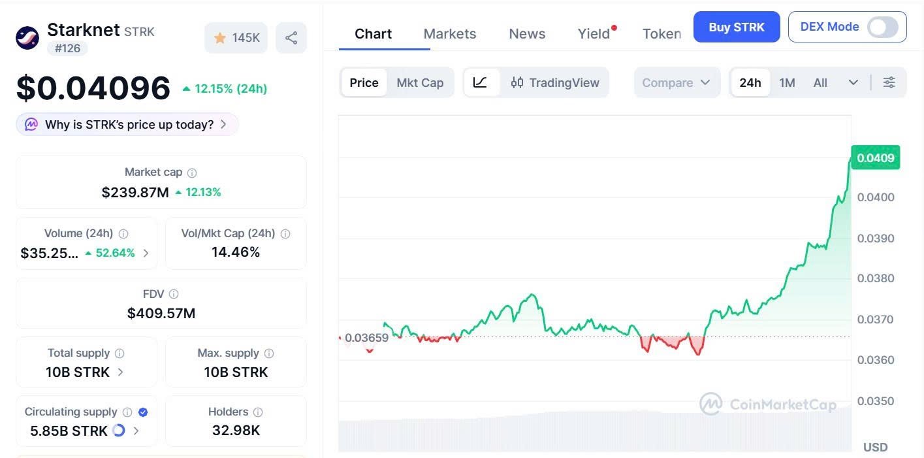This screenshot has height=458, width=924.
Task: Expand more time range options chevron
Action: point(853,83)
